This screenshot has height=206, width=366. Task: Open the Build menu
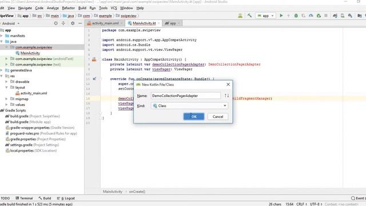[82, 8]
